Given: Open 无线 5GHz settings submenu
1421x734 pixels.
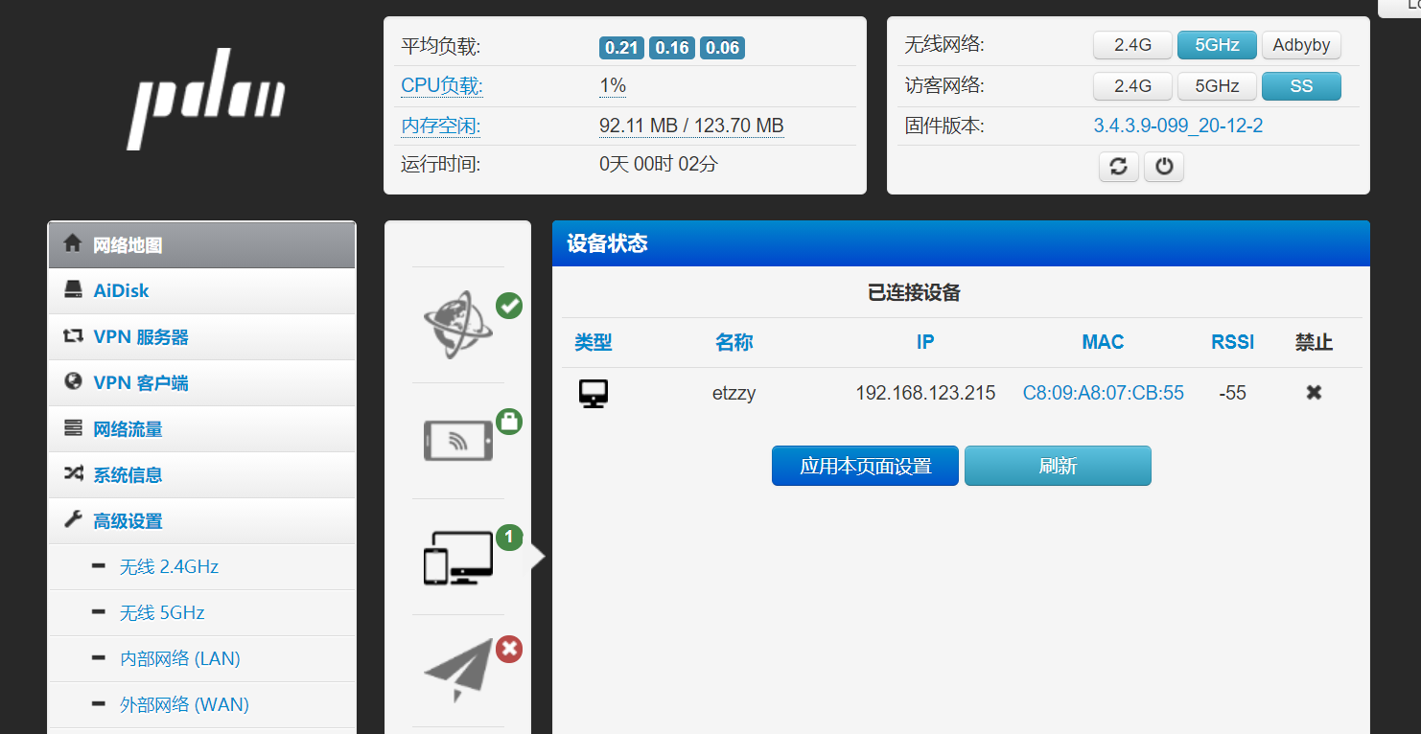Looking at the screenshot, I should (202, 613).
